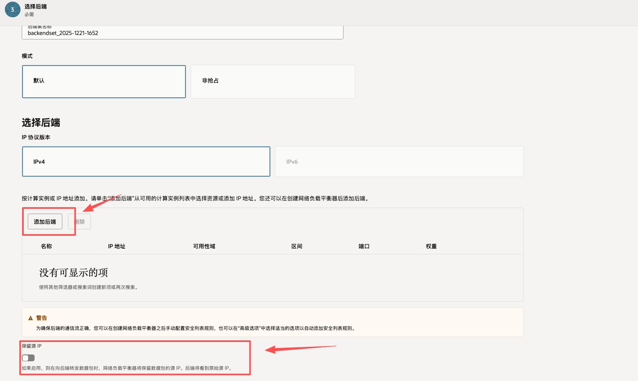This screenshot has height=381, width=638.
Task: Click the 权重 column header
Action: click(431, 246)
